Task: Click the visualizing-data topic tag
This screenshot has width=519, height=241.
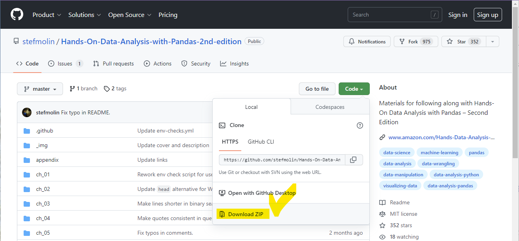Action: [400, 186]
